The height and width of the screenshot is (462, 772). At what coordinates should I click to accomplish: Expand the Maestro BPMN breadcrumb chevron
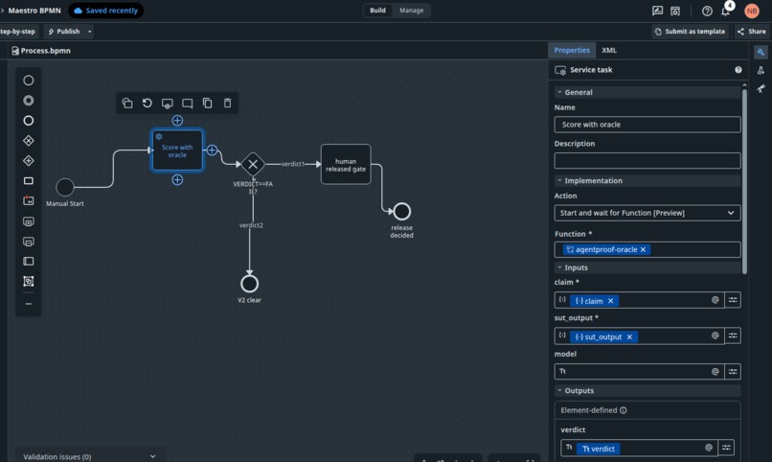pos(3,11)
